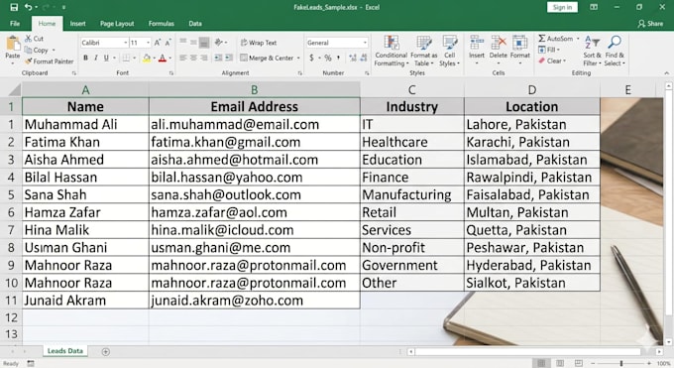The image size is (674, 368).
Task: Click the Sign in button
Action: (x=562, y=7)
